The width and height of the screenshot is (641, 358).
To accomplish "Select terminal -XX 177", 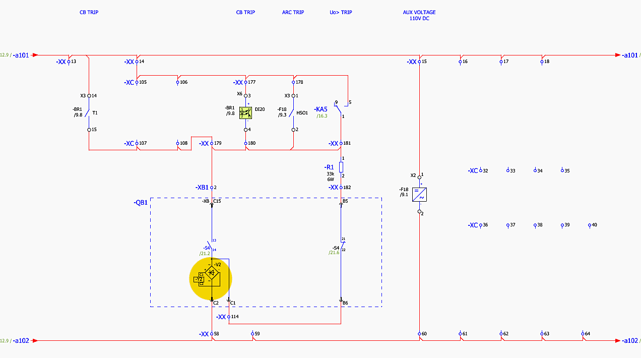I will click(244, 82).
